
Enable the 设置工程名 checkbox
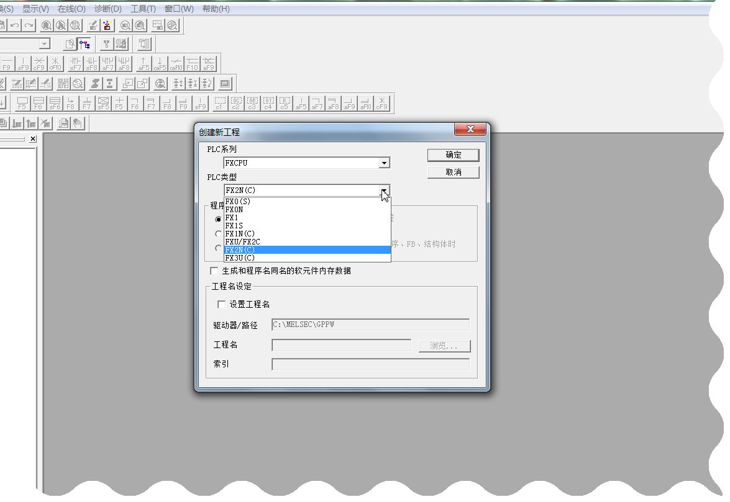[x=221, y=305]
